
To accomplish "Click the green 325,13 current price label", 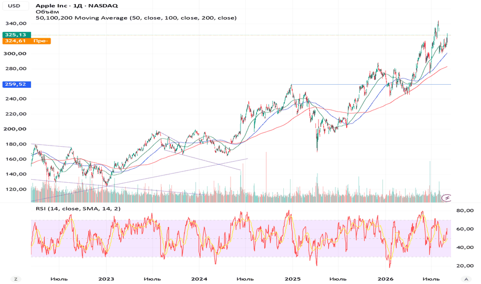I will pyautogui.click(x=17, y=35).
